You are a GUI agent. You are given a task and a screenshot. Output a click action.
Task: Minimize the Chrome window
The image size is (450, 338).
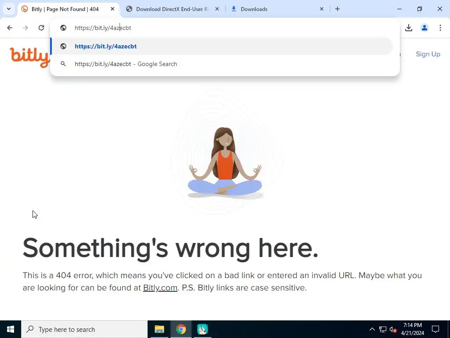399,9
